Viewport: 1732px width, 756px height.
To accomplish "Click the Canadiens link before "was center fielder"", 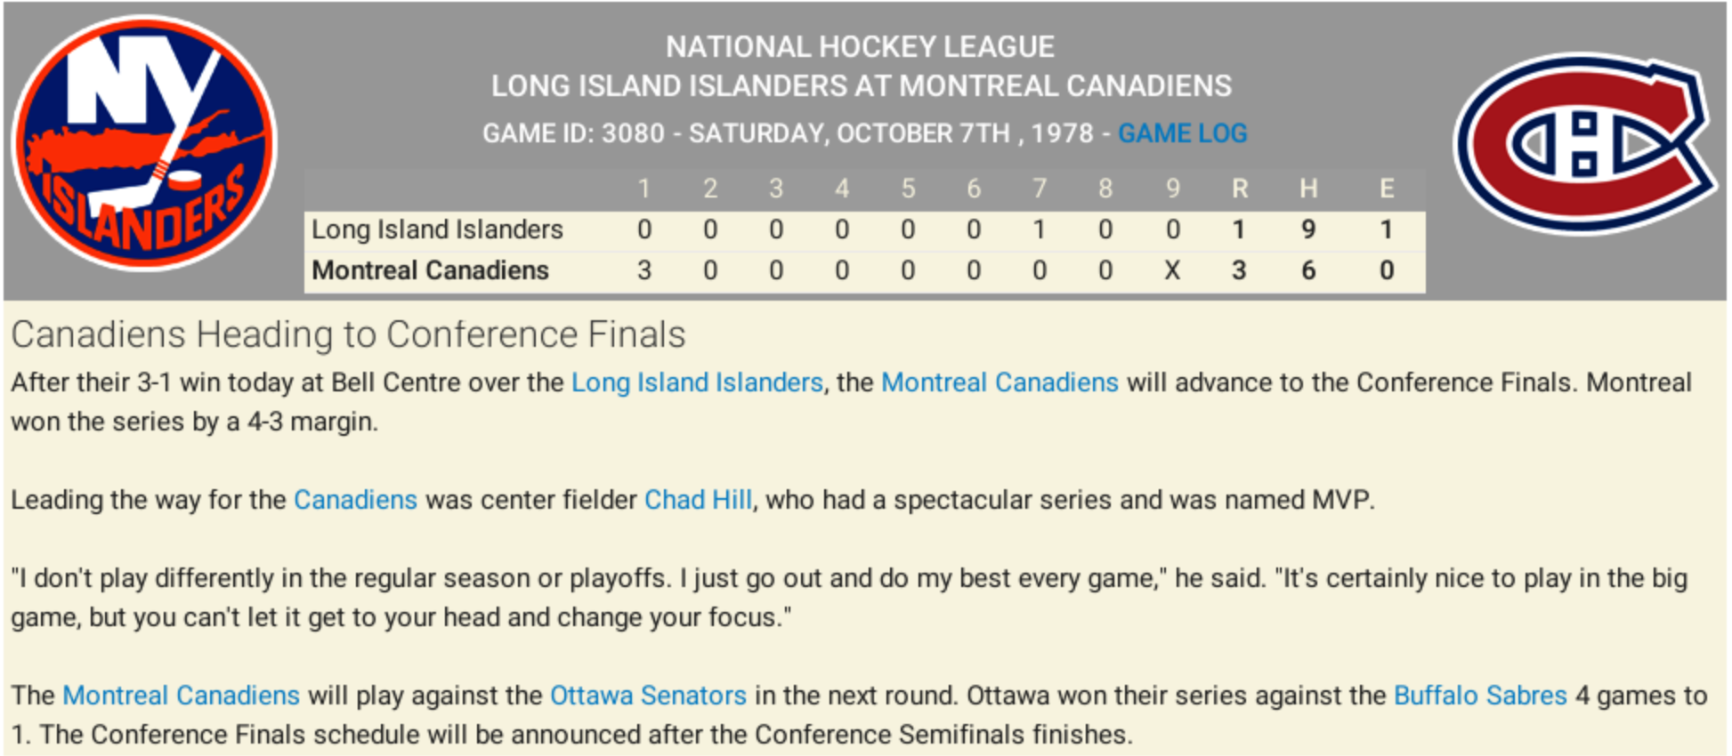I will pyautogui.click(x=355, y=500).
